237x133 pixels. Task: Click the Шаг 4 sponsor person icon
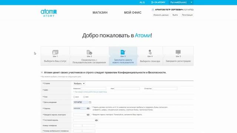(150, 52)
